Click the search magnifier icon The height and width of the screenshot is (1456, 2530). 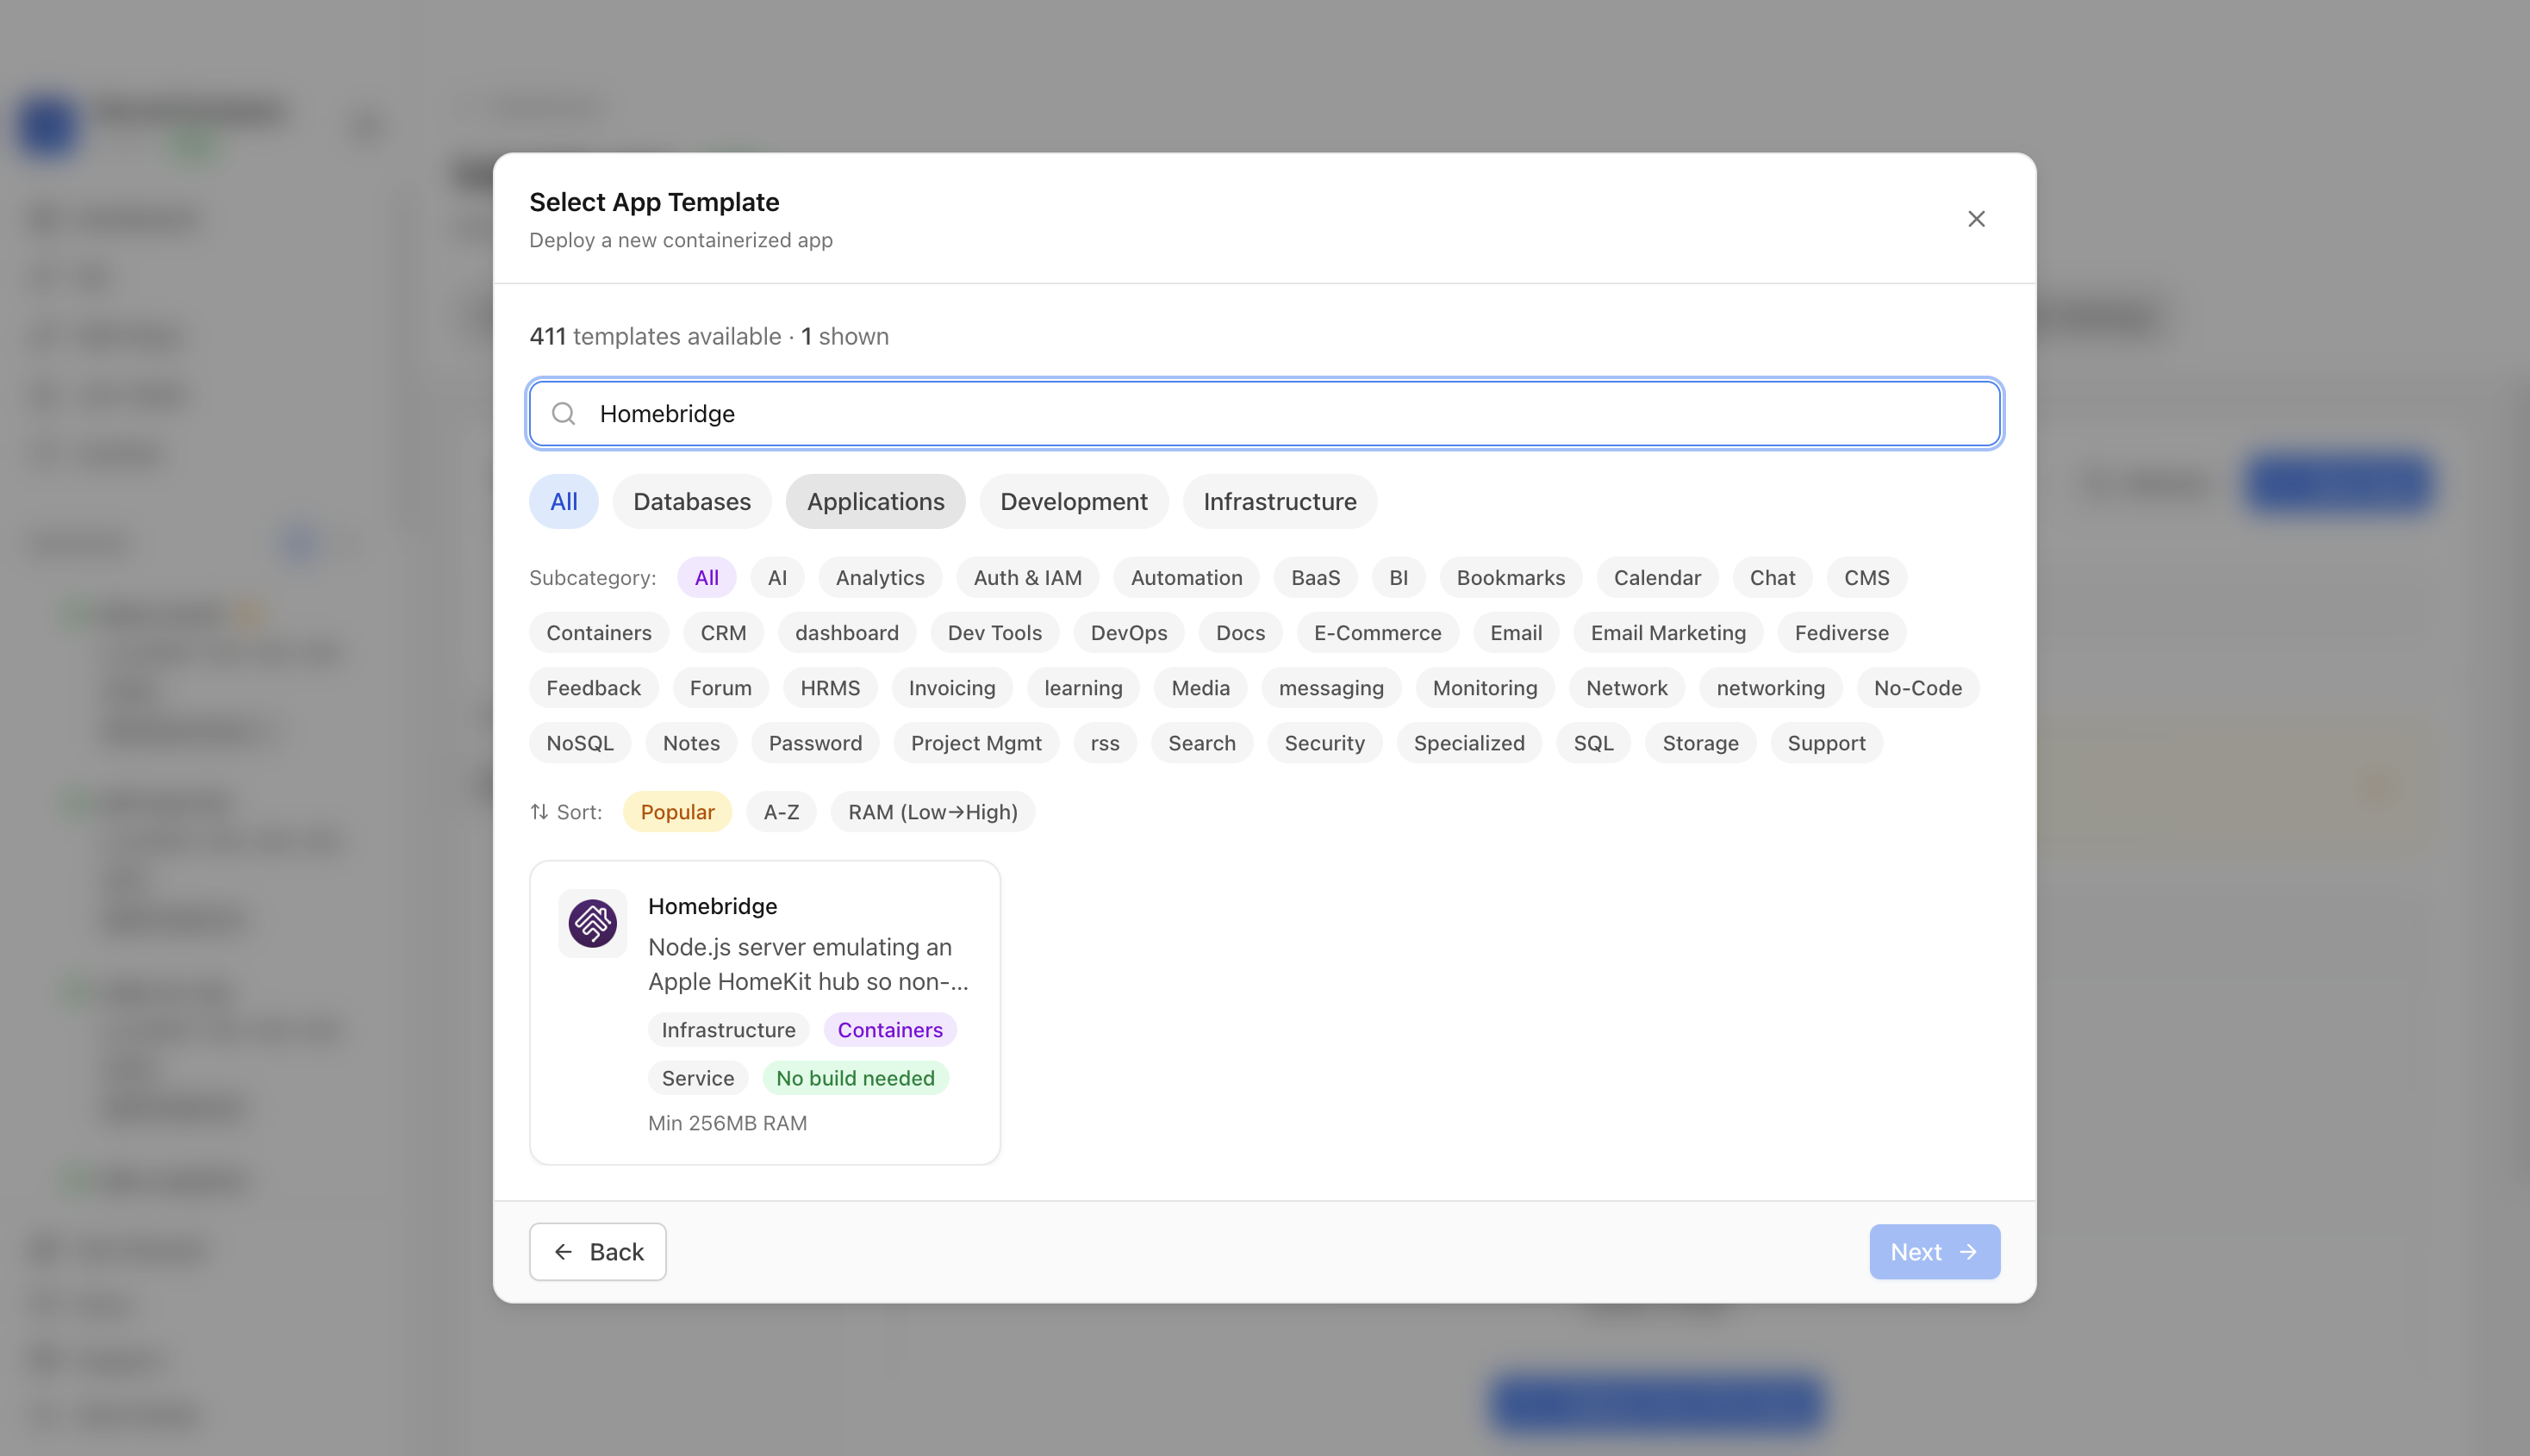tap(564, 413)
